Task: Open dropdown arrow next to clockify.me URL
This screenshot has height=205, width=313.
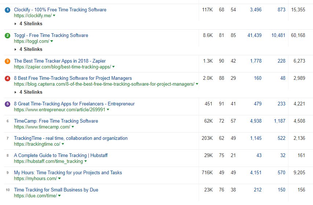Action: click(54, 15)
